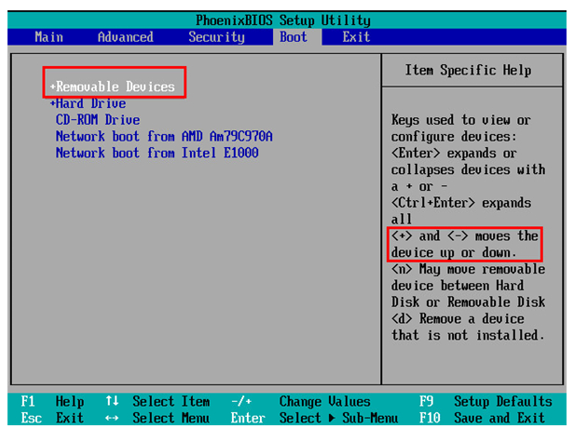Select Network boot from AMD Am79C970A

tap(164, 137)
